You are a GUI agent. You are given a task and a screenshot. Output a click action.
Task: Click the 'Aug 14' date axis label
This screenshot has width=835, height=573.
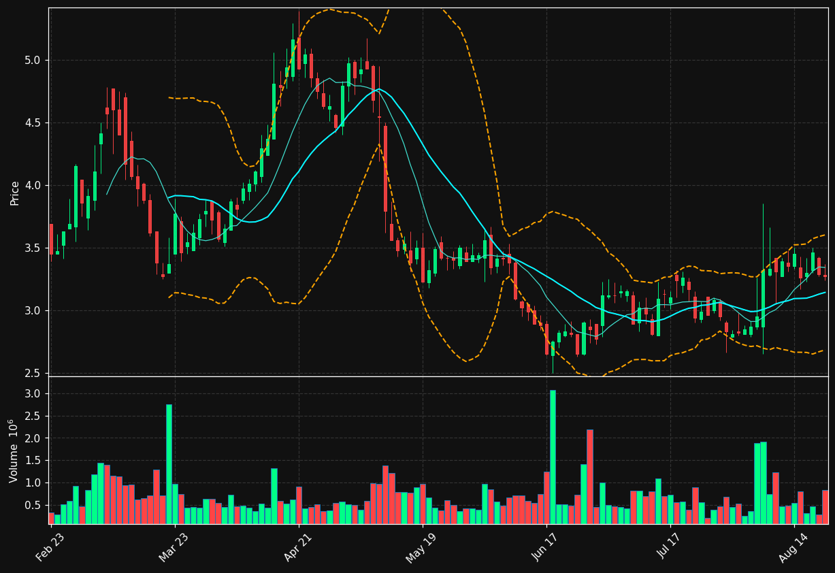[x=794, y=546]
